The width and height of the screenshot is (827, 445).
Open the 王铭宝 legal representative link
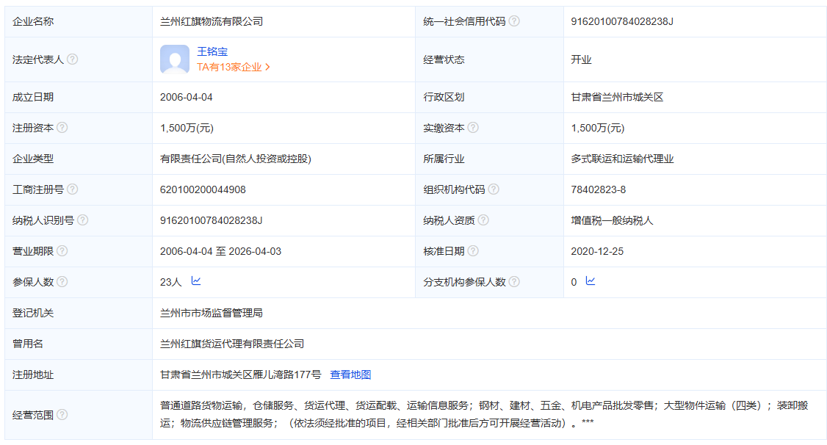point(212,51)
